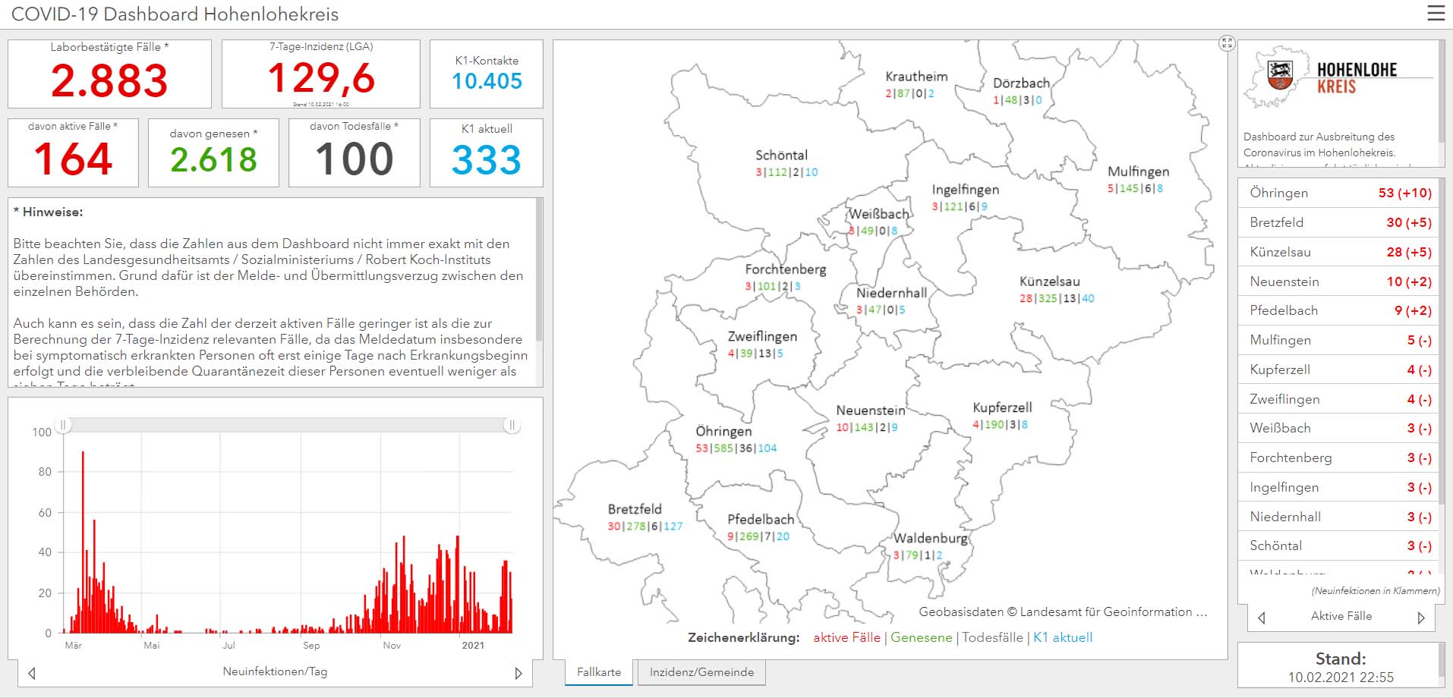Switch to the Fallkarte tab
The width and height of the screenshot is (1453, 698).
click(598, 672)
